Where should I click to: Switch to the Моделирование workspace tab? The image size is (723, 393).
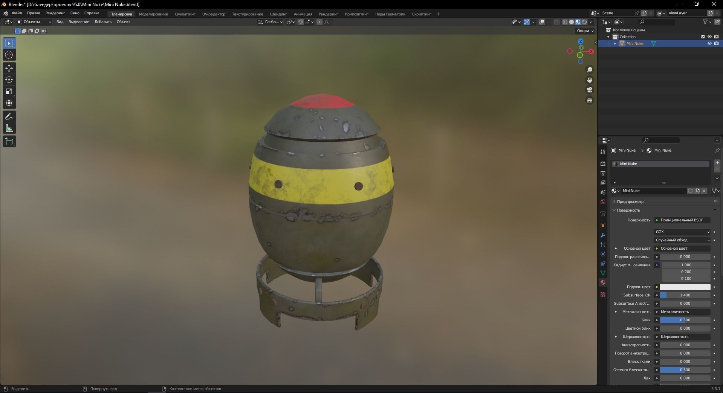click(153, 14)
